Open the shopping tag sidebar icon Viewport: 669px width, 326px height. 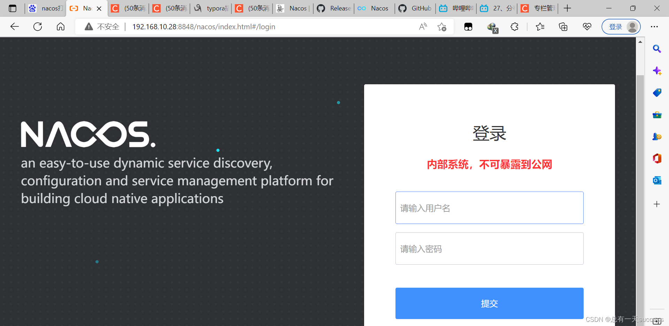pos(657,93)
